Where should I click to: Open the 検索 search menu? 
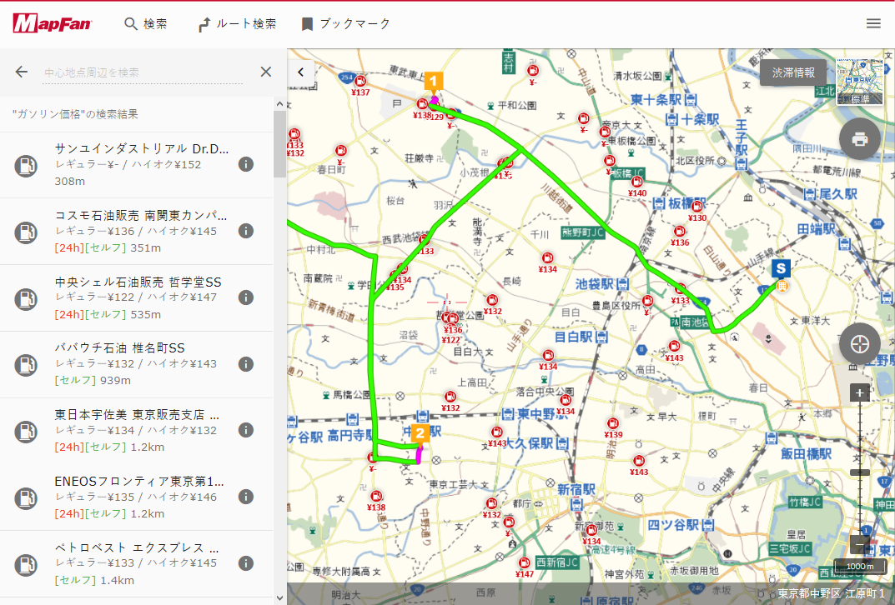145,24
